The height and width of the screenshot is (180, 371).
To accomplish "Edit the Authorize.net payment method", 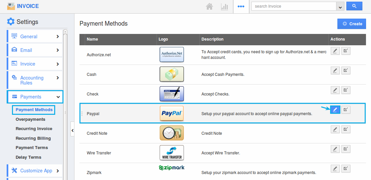I will coord(335,51).
